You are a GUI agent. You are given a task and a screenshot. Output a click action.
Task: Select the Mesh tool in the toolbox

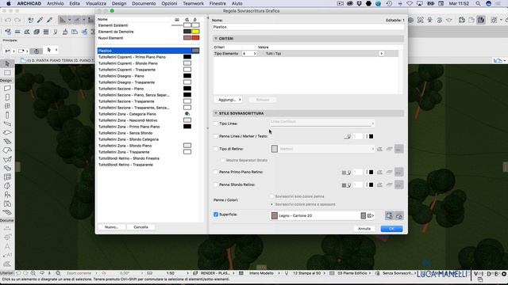point(7,213)
